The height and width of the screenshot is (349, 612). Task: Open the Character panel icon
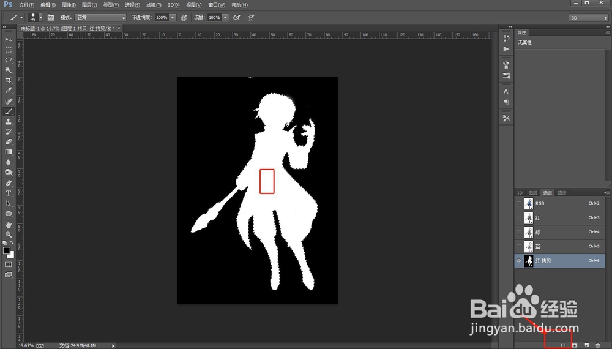pyautogui.click(x=506, y=91)
